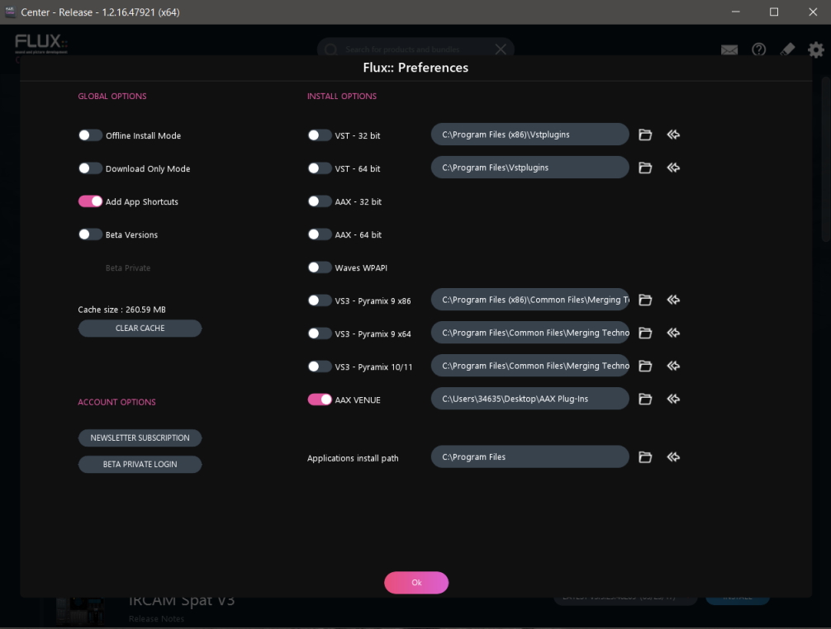The height and width of the screenshot is (629, 831).
Task: Confirm preferences with Ok button
Action: coord(415,583)
